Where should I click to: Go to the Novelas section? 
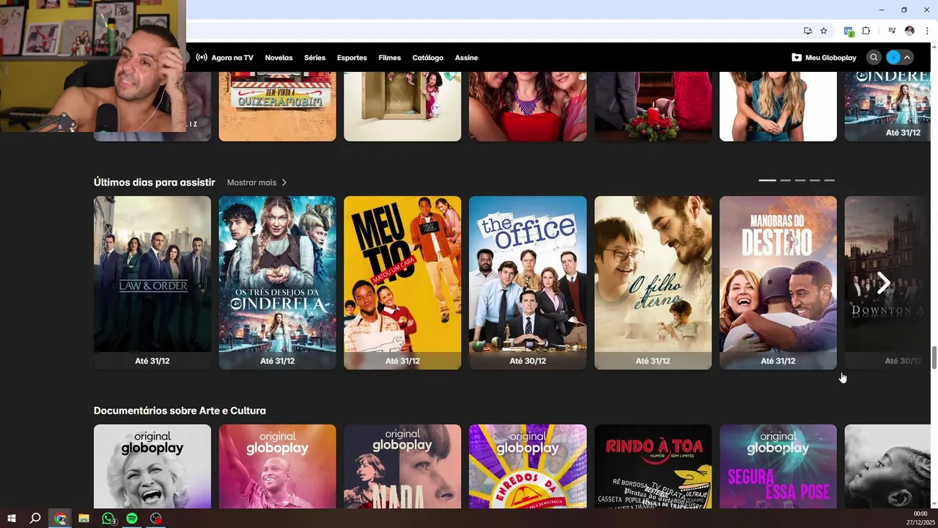(278, 57)
